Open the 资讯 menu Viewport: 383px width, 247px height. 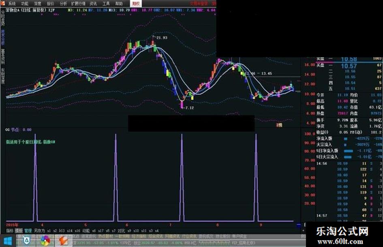click(93, 3)
